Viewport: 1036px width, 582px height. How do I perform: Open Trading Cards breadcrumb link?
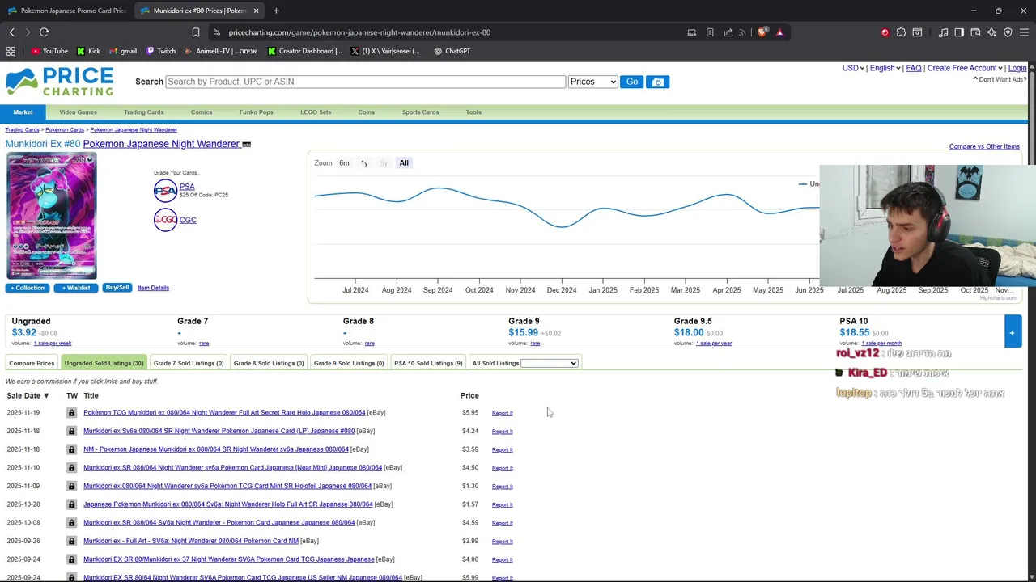(x=22, y=129)
